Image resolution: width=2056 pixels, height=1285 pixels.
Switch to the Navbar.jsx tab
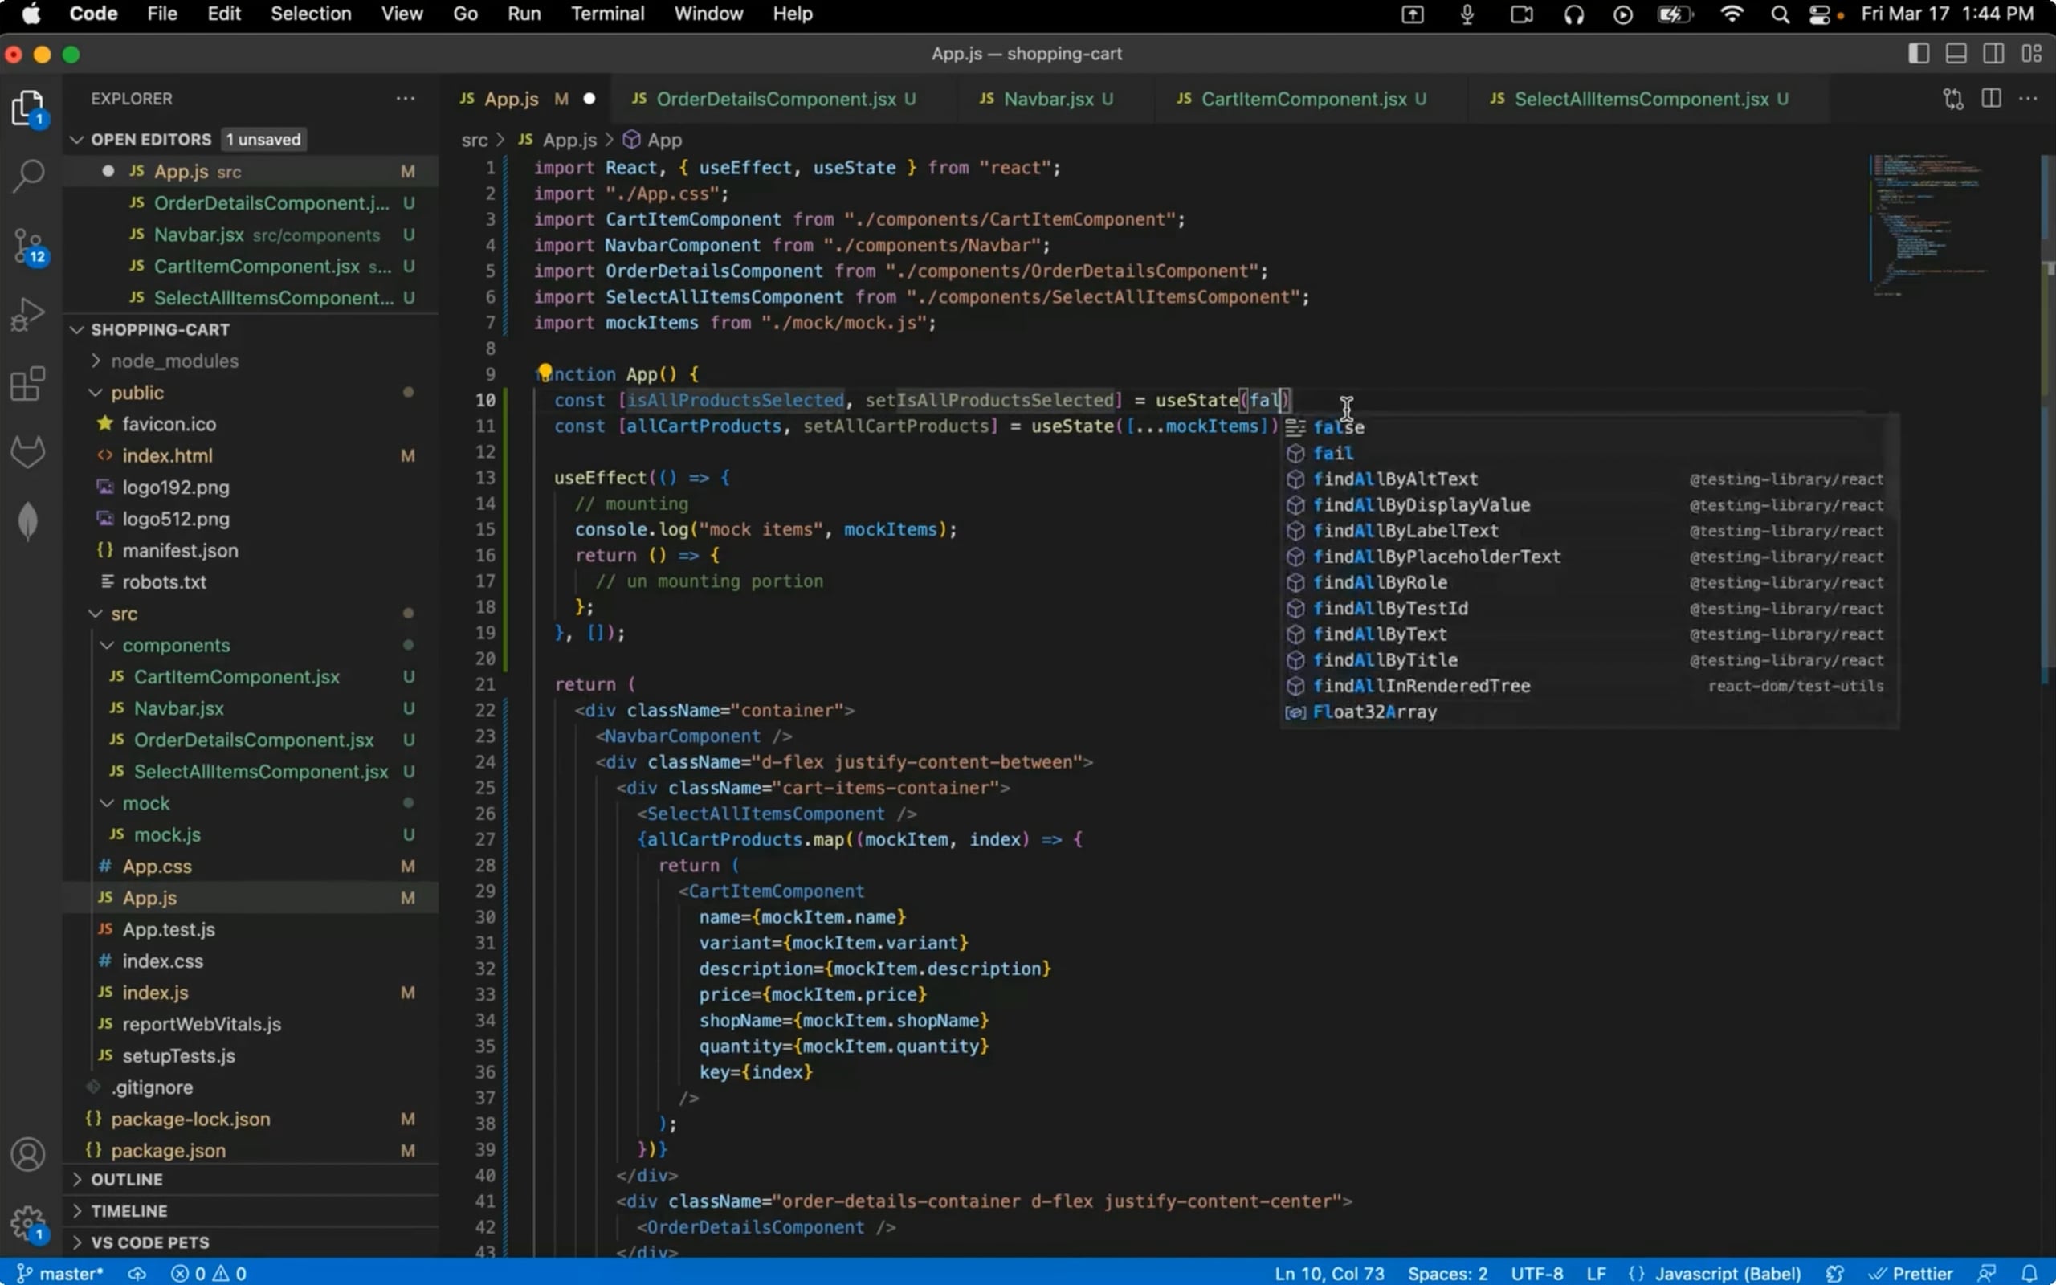coord(1047,100)
